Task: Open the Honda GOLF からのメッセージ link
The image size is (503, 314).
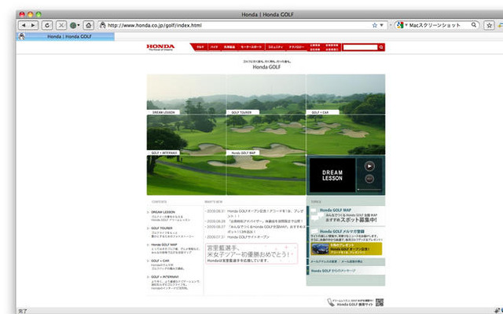Action: click(x=333, y=271)
